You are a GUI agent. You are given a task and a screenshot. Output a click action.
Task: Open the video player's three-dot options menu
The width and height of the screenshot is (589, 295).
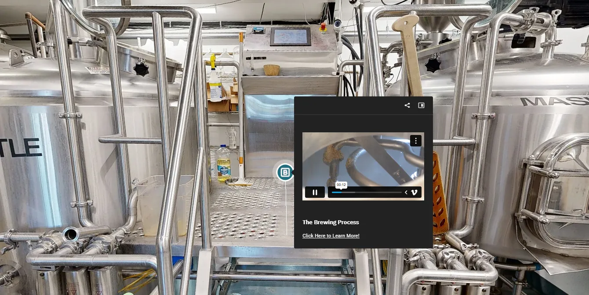(x=415, y=141)
